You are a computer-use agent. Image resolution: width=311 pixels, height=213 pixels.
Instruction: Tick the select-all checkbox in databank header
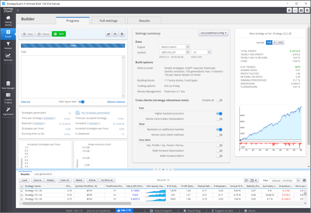pos(22,186)
